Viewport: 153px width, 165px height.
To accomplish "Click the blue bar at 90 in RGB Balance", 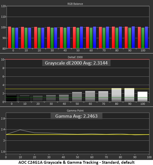I will [133, 37].
